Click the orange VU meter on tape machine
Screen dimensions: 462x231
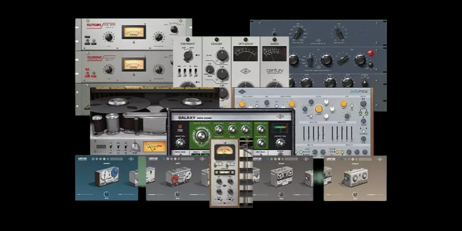point(155,147)
